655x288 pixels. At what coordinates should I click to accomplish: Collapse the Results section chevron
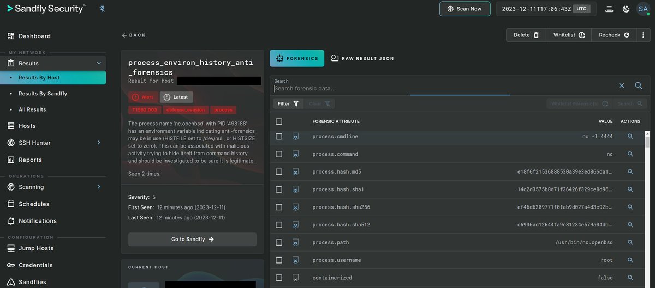(x=99, y=63)
